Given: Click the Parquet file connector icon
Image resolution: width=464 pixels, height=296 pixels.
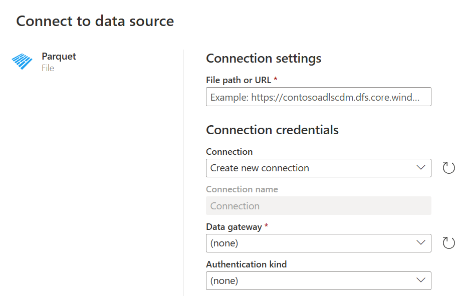Looking at the screenshot, I should [x=22, y=61].
